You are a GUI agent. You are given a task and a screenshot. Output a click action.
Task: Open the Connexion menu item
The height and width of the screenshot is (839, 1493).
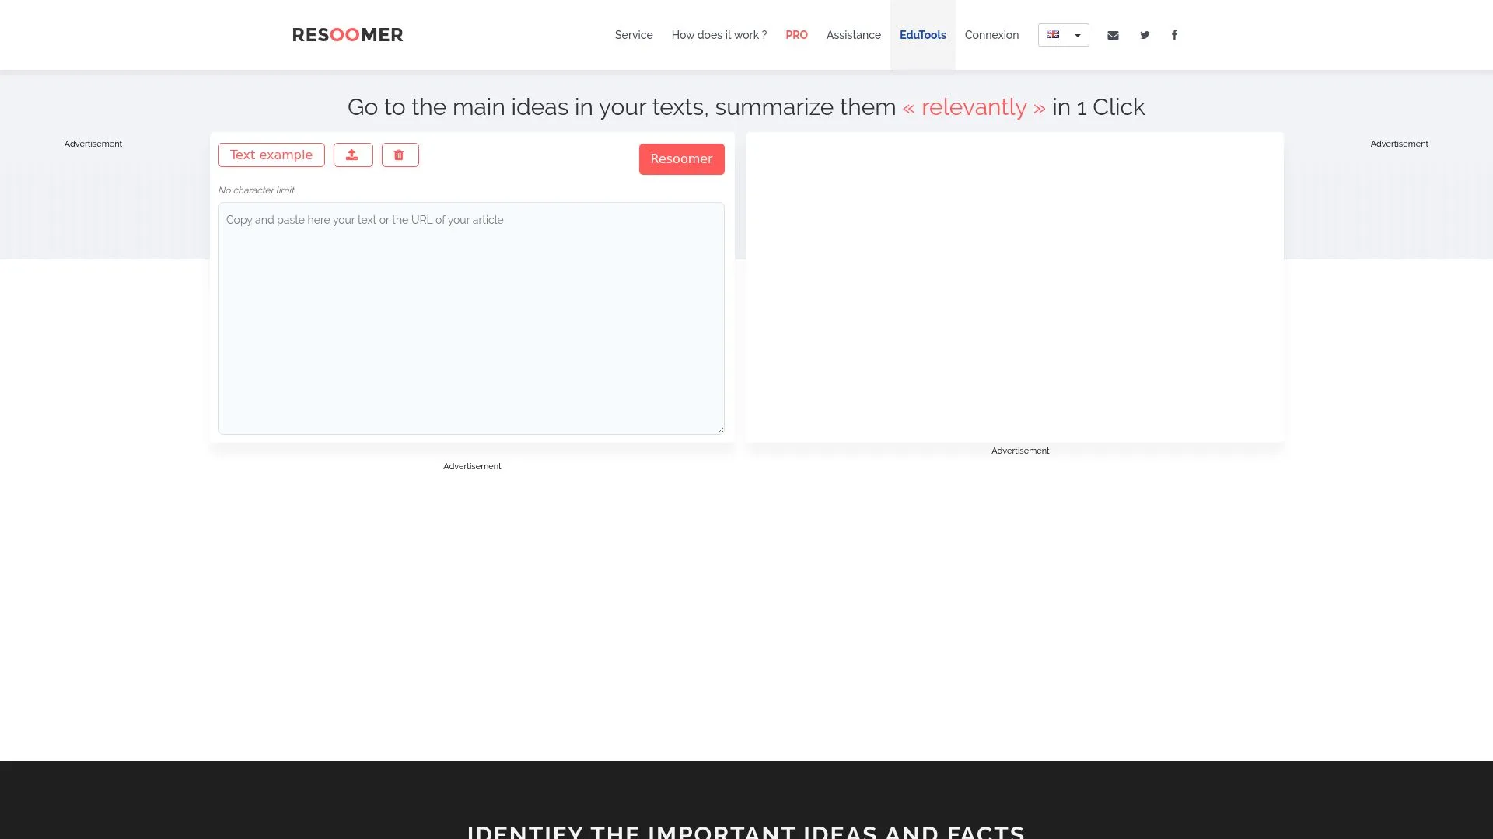991,35
